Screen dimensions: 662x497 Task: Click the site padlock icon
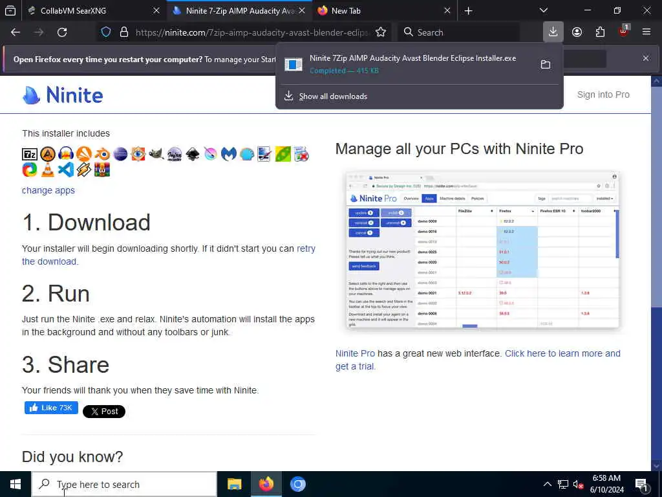[123, 32]
